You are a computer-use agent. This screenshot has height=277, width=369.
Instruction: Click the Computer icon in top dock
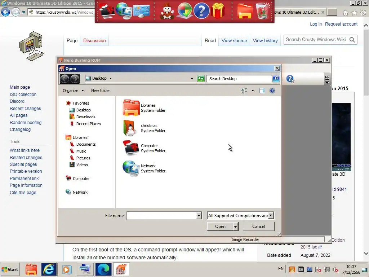[107, 10]
